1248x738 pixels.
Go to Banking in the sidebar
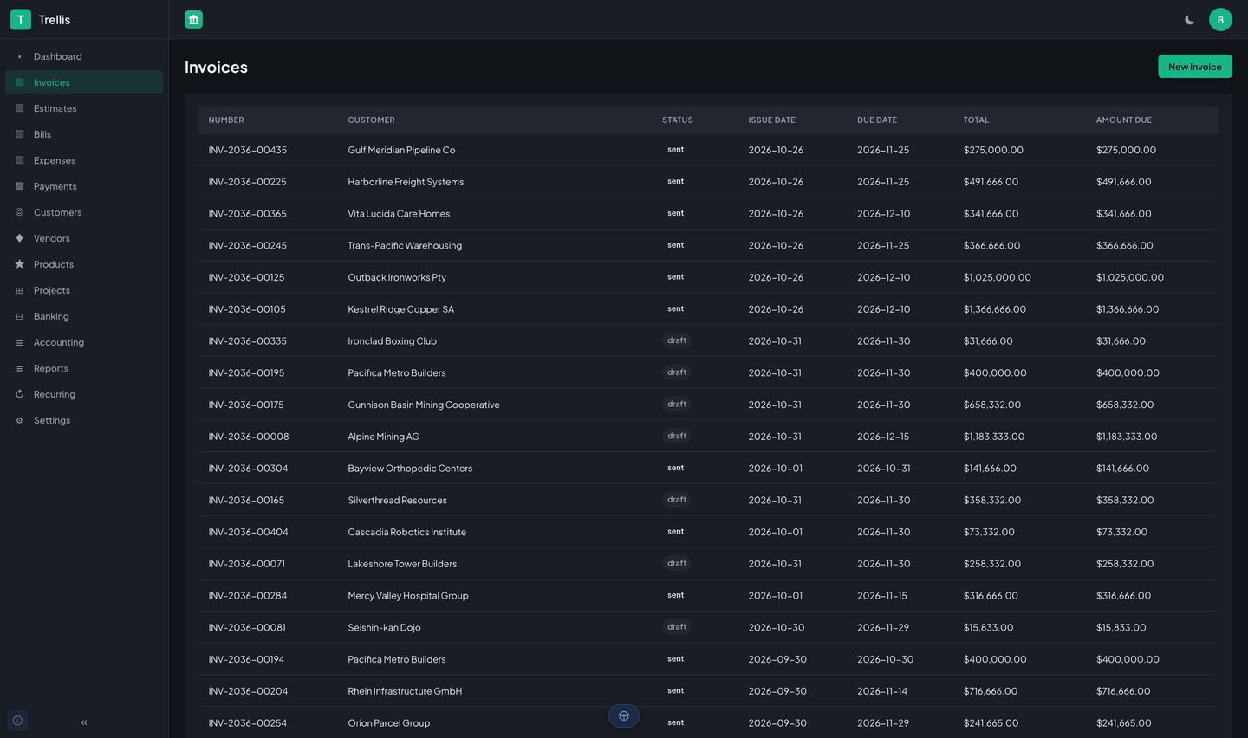[x=84, y=316]
